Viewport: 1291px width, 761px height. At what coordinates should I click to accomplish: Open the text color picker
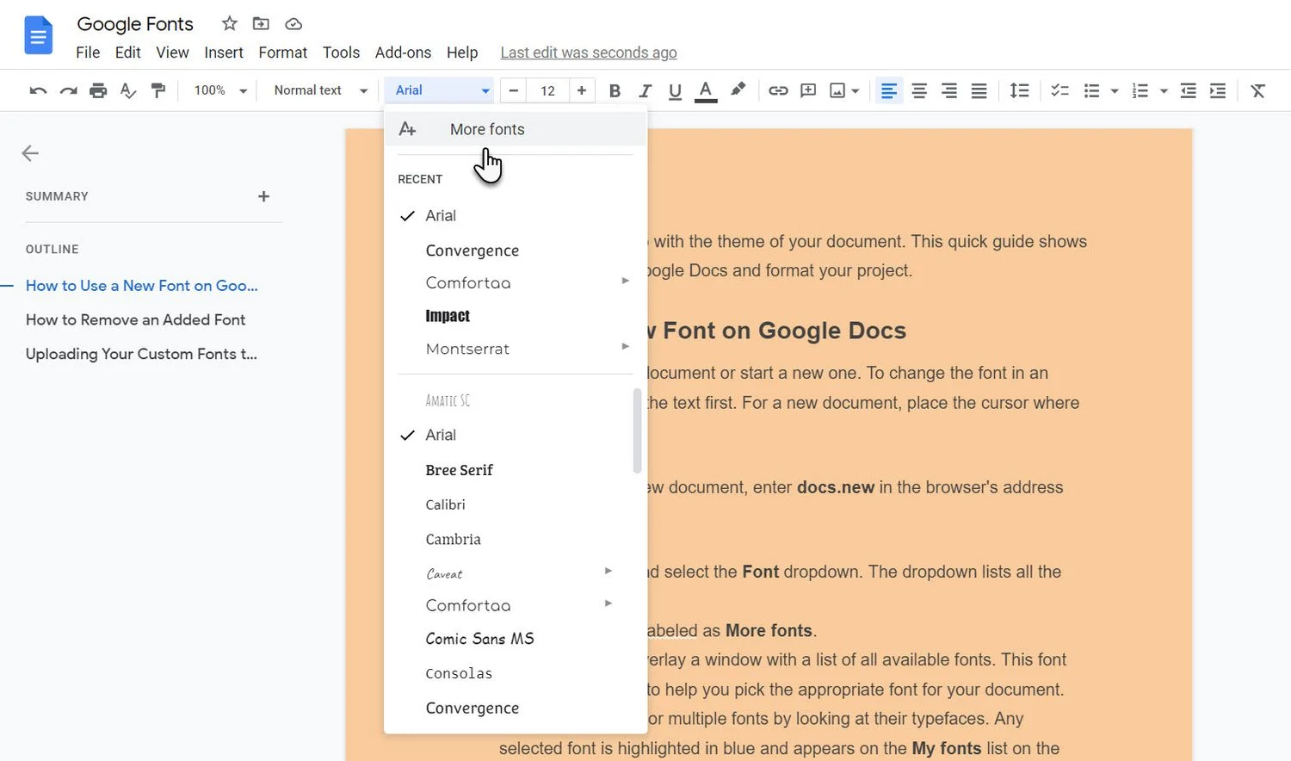pos(706,90)
